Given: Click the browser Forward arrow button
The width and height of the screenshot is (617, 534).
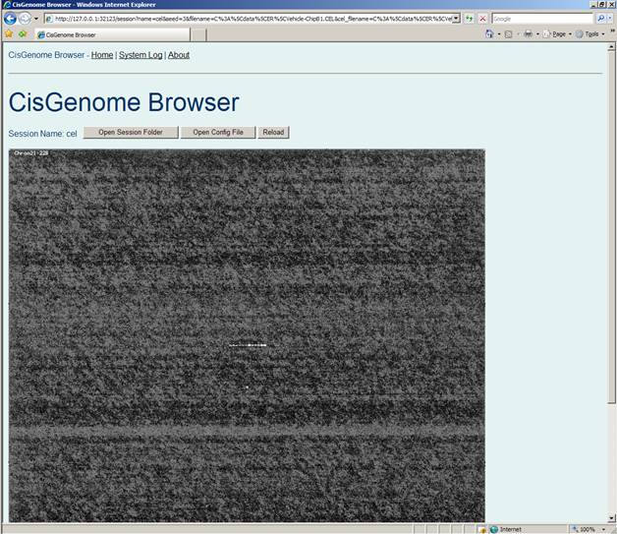Looking at the screenshot, I should (x=25, y=18).
